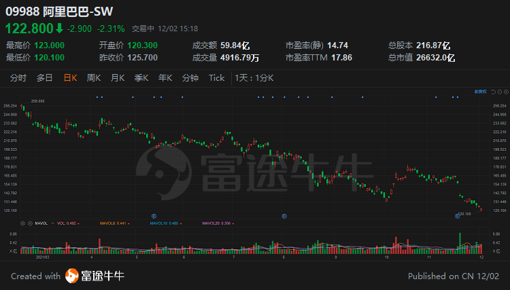
Task: Open the 多日 multi-day tab
Action: click(45, 78)
